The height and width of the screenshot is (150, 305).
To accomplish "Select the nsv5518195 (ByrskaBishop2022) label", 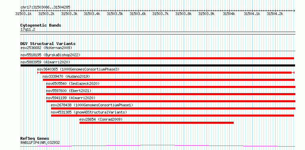I will [50, 55].
